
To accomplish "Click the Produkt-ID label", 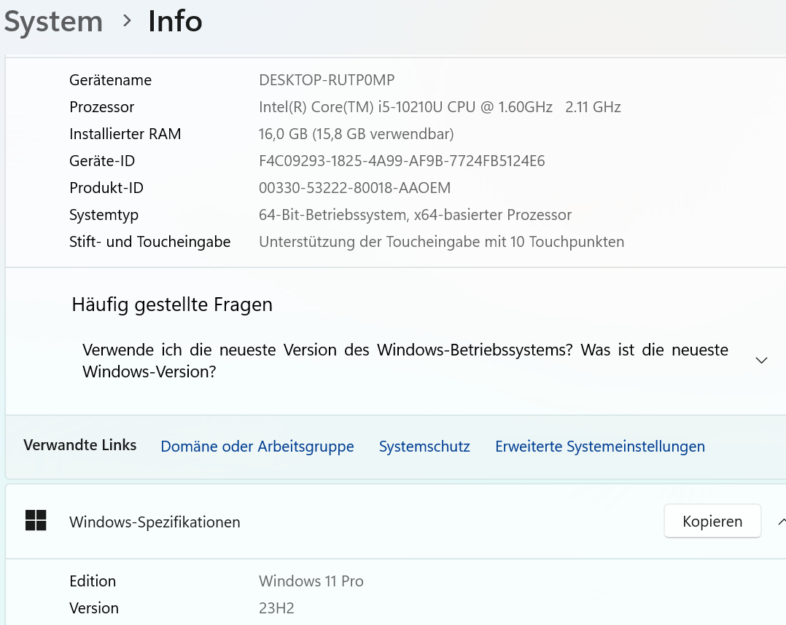I will pos(106,188).
